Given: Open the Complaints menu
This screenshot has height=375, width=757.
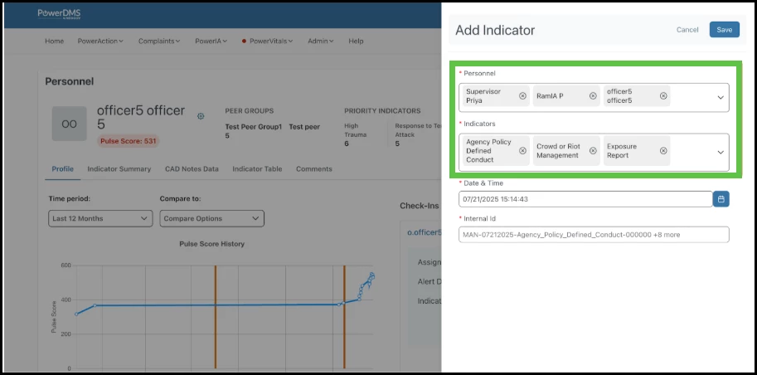Looking at the screenshot, I should (x=159, y=41).
